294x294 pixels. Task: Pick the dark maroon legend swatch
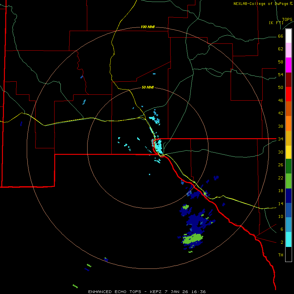288,80
